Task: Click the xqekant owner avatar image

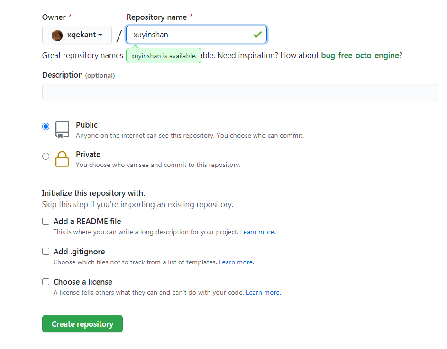Action: click(x=57, y=35)
